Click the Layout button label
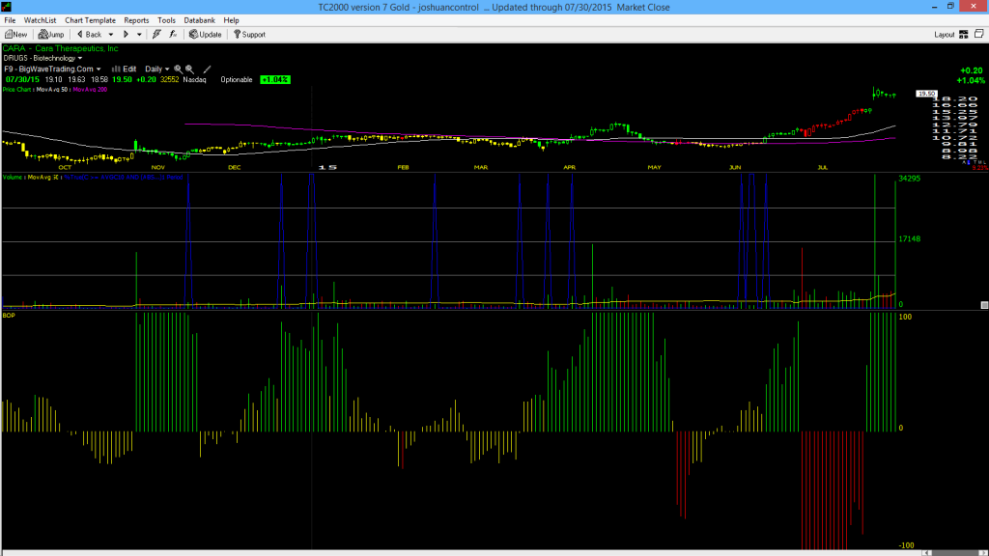The width and height of the screenshot is (989, 556). 945,35
